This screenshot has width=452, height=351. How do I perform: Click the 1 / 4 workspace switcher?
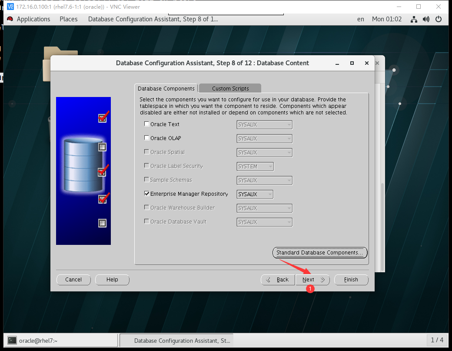(437, 340)
